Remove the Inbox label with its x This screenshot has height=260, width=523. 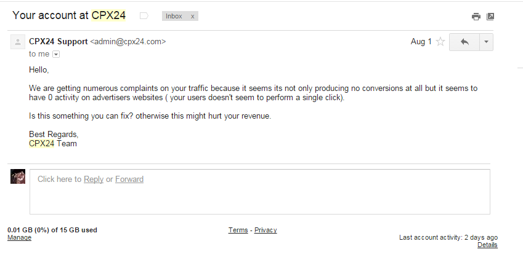click(192, 17)
